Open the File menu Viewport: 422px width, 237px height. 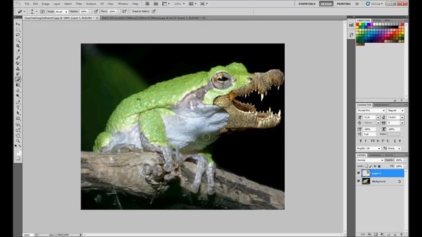click(x=27, y=4)
